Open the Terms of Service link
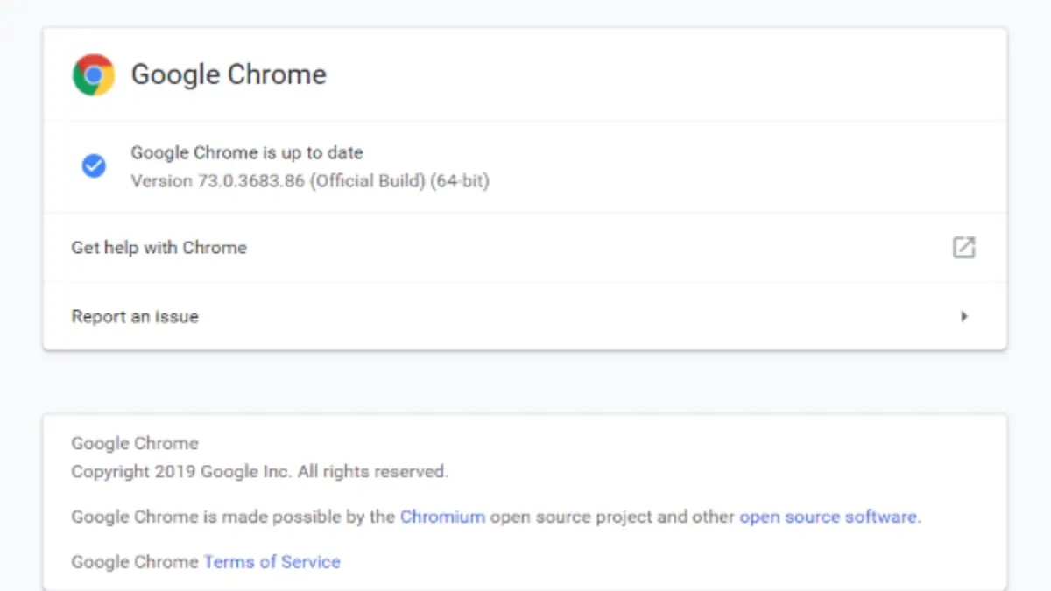1051x591 pixels. point(272,562)
